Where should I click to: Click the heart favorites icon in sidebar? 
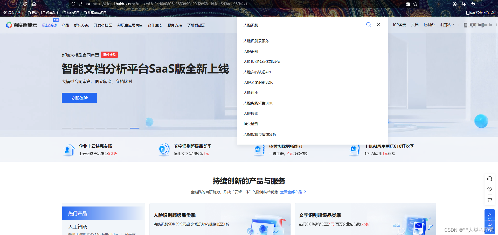[490, 189]
